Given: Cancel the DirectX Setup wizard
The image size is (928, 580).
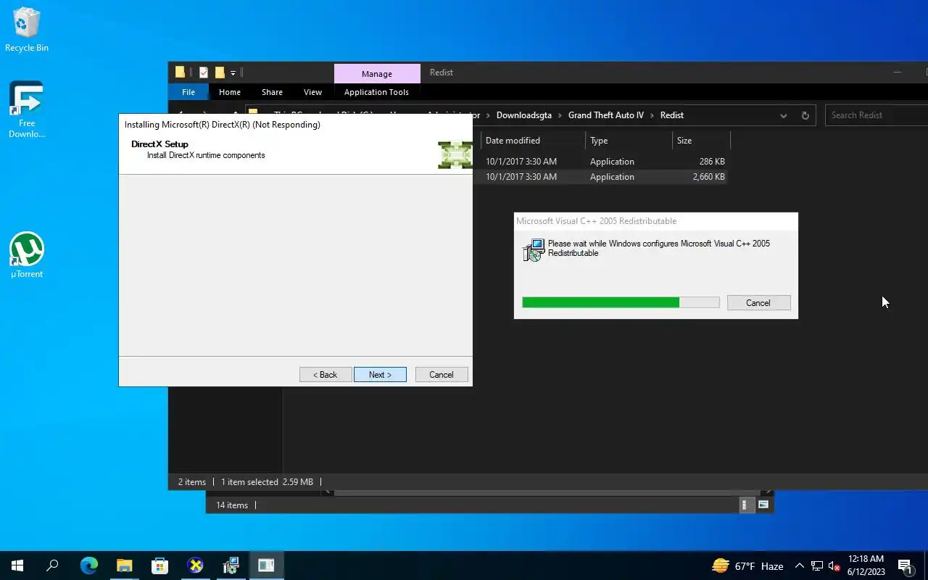Looking at the screenshot, I should (442, 375).
